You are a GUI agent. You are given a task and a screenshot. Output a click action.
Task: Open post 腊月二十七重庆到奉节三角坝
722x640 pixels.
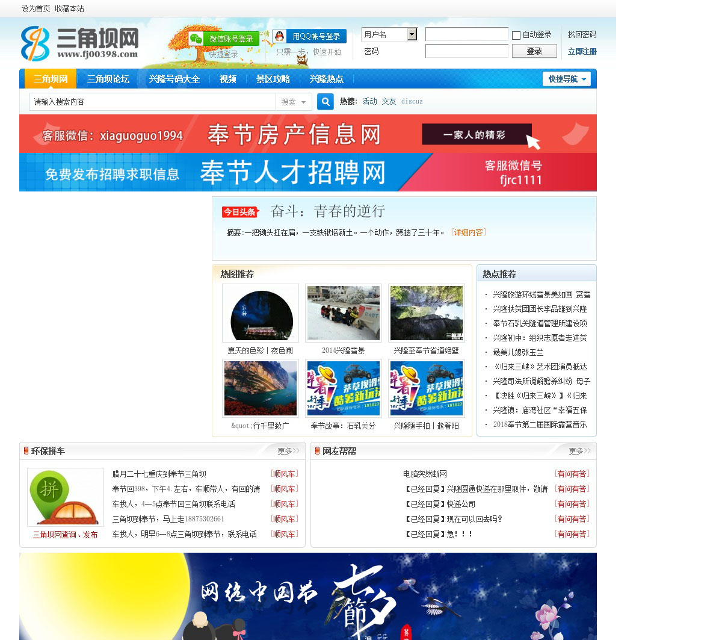(x=159, y=474)
